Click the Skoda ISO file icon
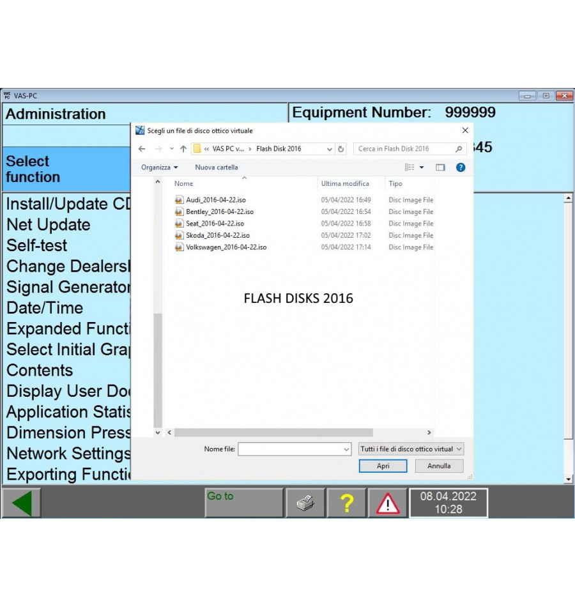This screenshot has width=575, height=607. [x=179, y=235]
